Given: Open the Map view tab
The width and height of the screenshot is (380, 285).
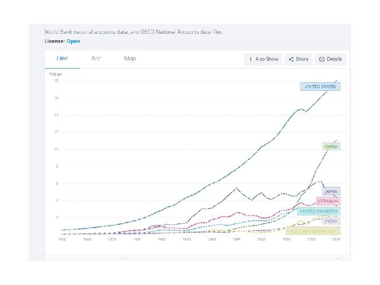Looking at the screenshot, I should click(130, 59).
